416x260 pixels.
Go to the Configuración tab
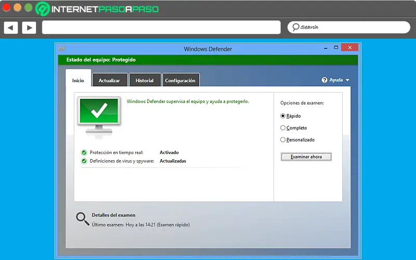pos(180,80)
